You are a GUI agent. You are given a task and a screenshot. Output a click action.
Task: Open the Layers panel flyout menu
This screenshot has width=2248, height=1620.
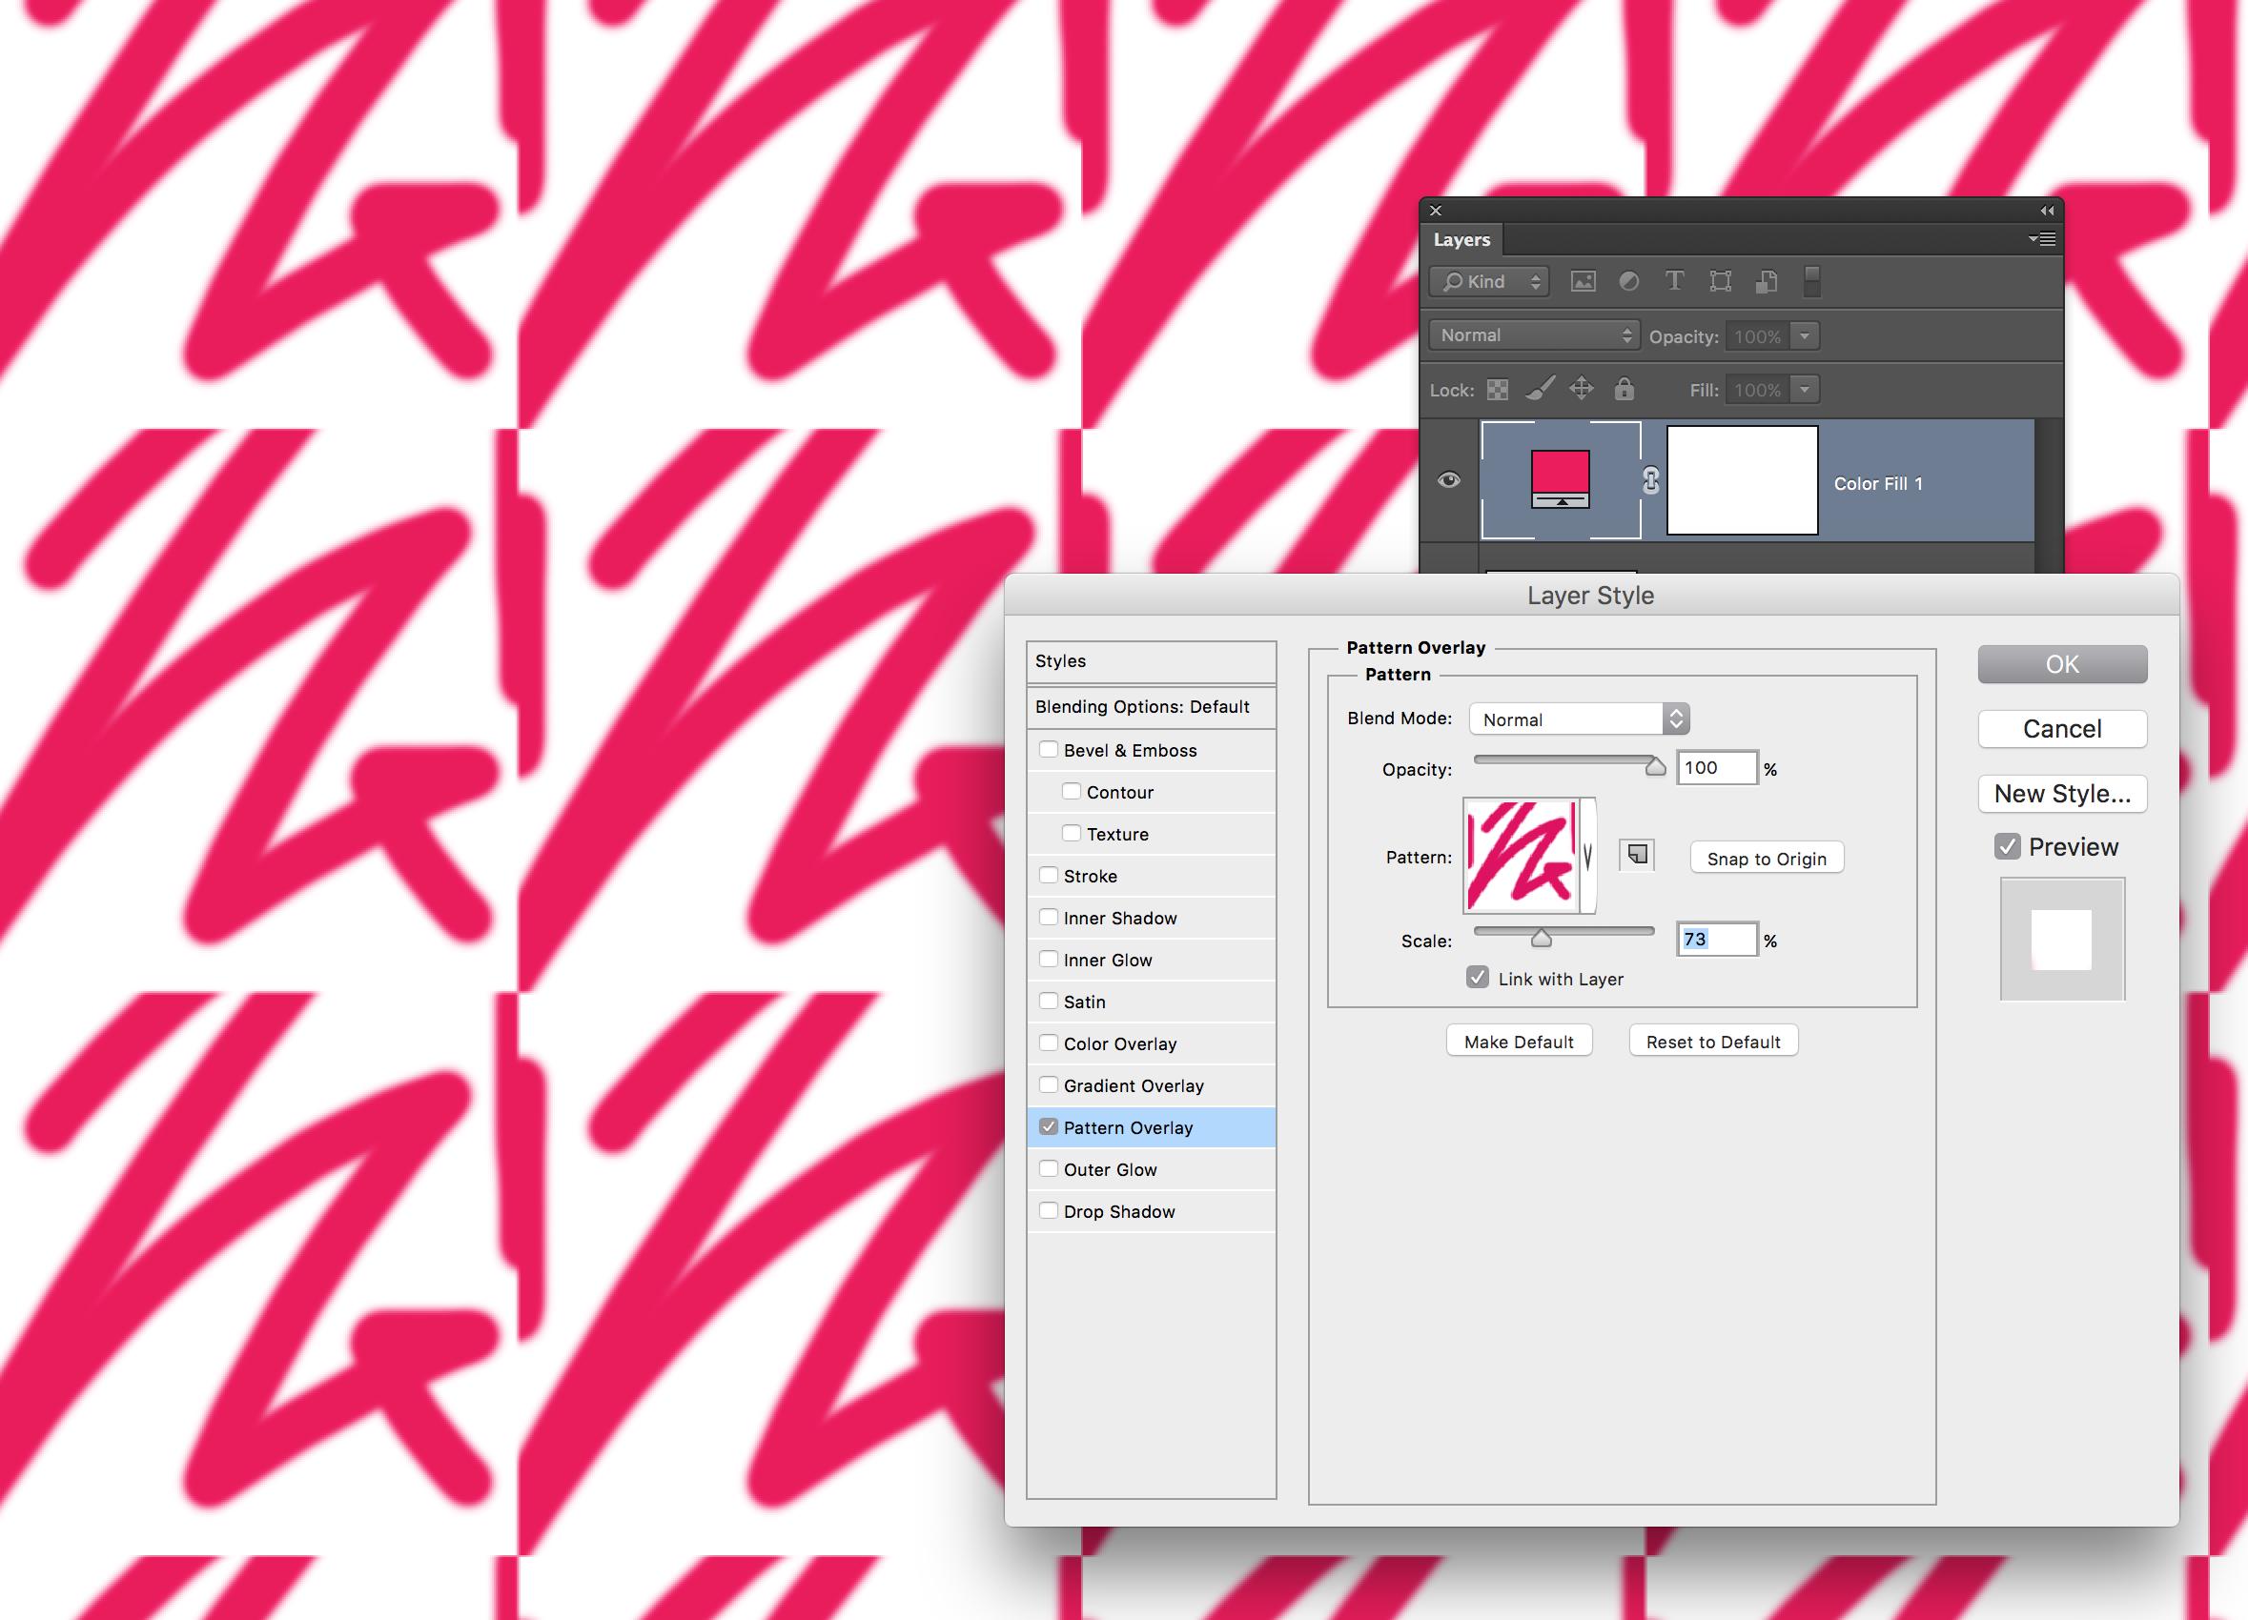pyautogui.click(x=2043, y=240)
